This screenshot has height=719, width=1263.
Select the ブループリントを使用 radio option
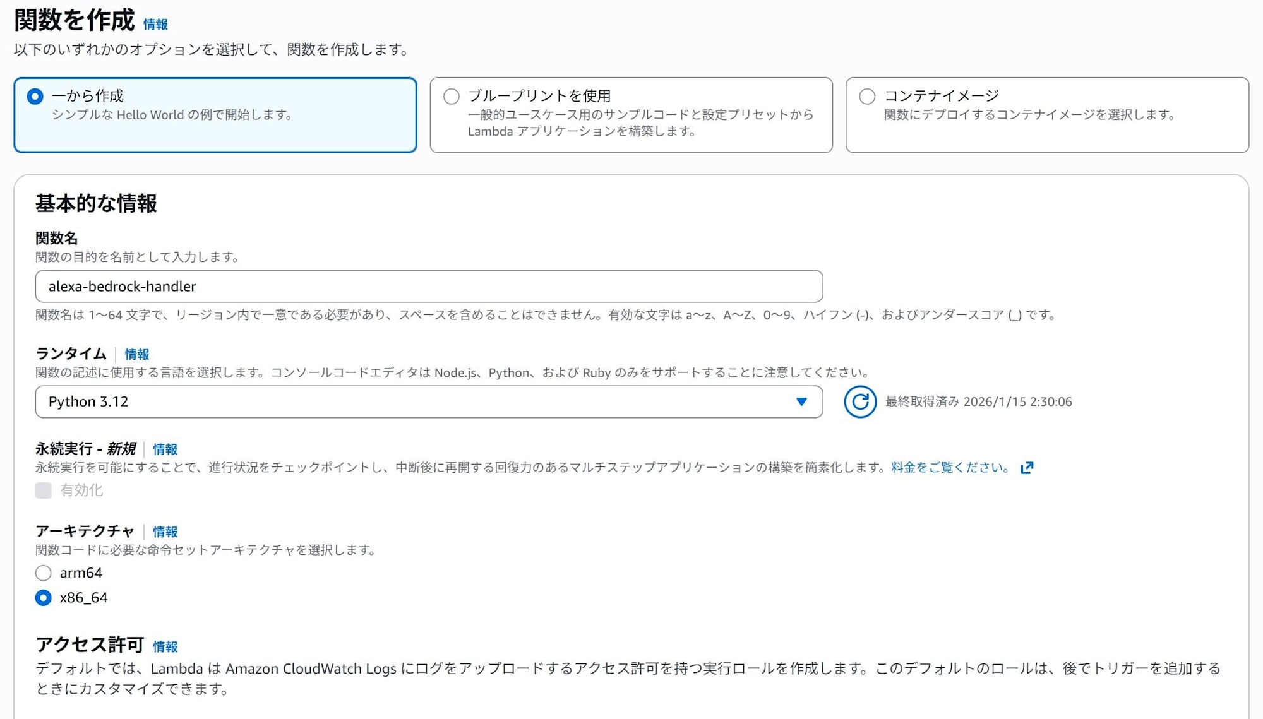[x=451, y=97]
